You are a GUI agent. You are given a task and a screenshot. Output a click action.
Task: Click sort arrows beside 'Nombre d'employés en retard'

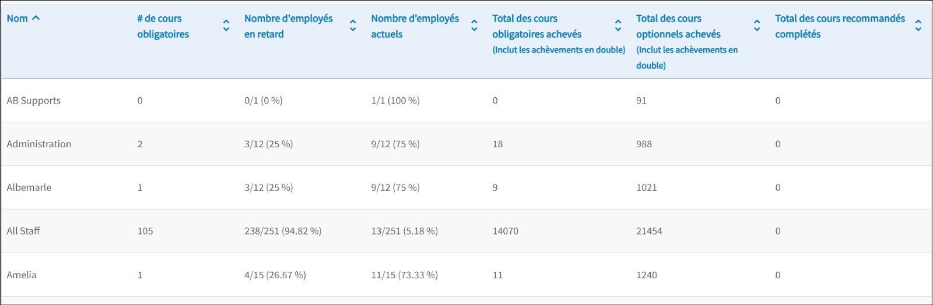coord(353,26)
